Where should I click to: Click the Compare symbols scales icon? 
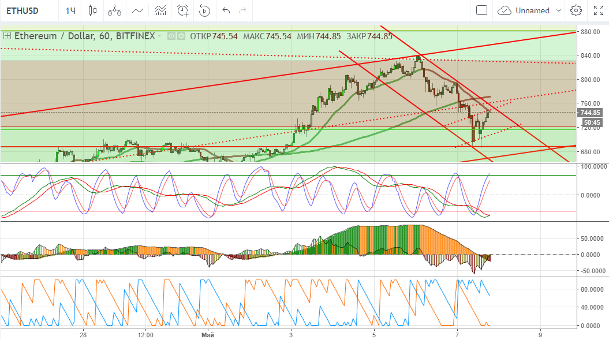coord(115,10)
